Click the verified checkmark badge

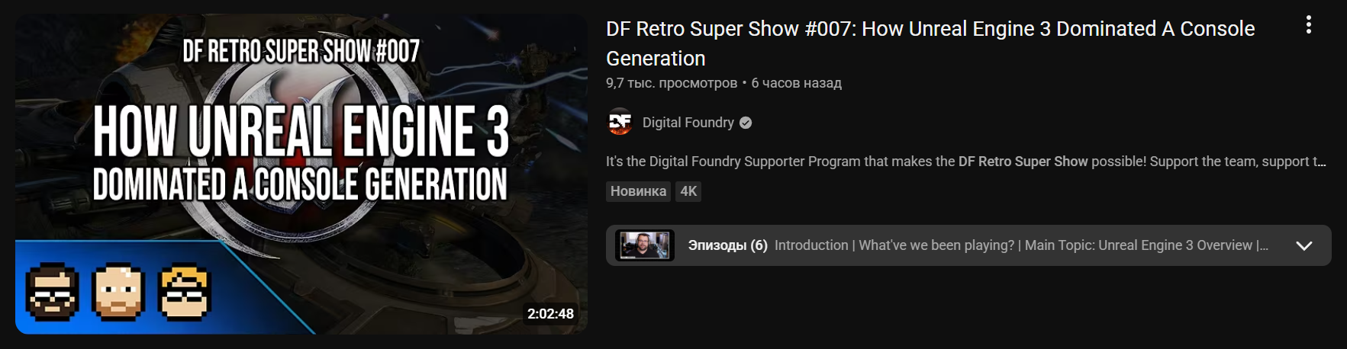746,123
